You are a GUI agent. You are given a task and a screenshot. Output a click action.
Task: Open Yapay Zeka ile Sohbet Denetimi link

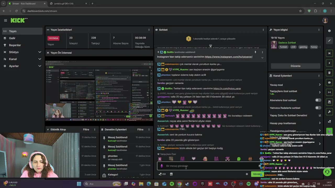tap(295, 115)
